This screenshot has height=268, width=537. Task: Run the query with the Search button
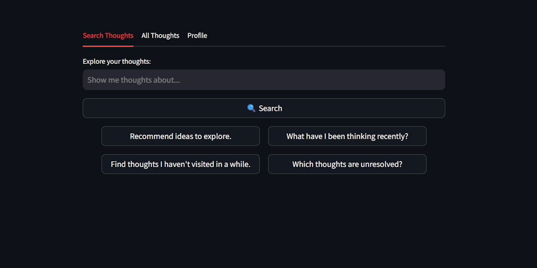(264, 108)
